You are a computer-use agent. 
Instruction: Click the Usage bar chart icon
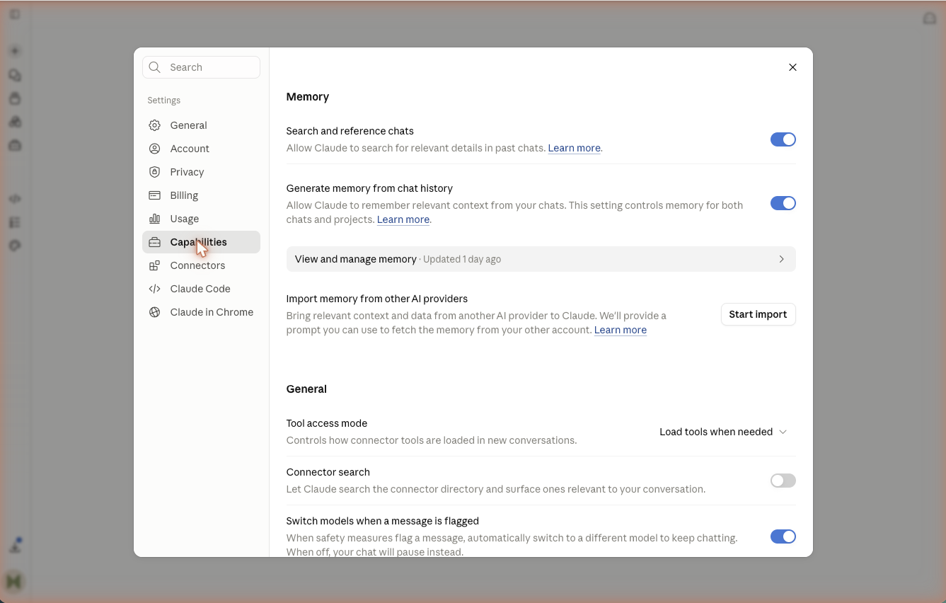pyautogui.click(x=154, y=219)
